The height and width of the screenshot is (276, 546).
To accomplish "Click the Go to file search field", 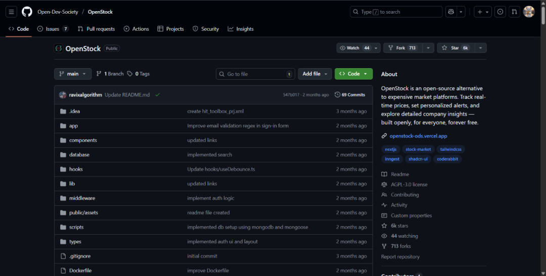I will click(x=256, y=74).
